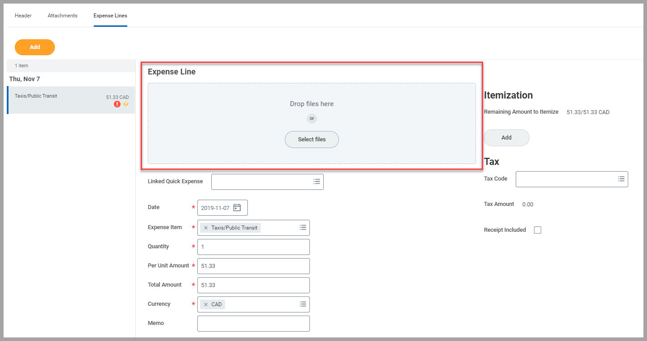Switch to the Header tab

pyautogui.click(x=23, y=16)
